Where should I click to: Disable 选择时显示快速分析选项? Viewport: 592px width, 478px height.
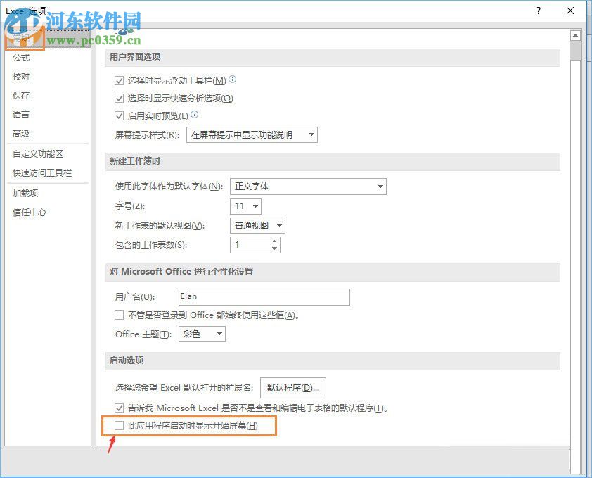click(x=120, y=97)
